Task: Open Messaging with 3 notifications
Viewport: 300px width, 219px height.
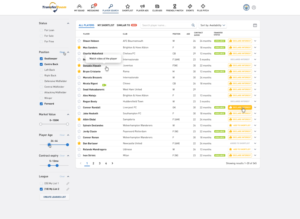Action: [x=93, y=8]
